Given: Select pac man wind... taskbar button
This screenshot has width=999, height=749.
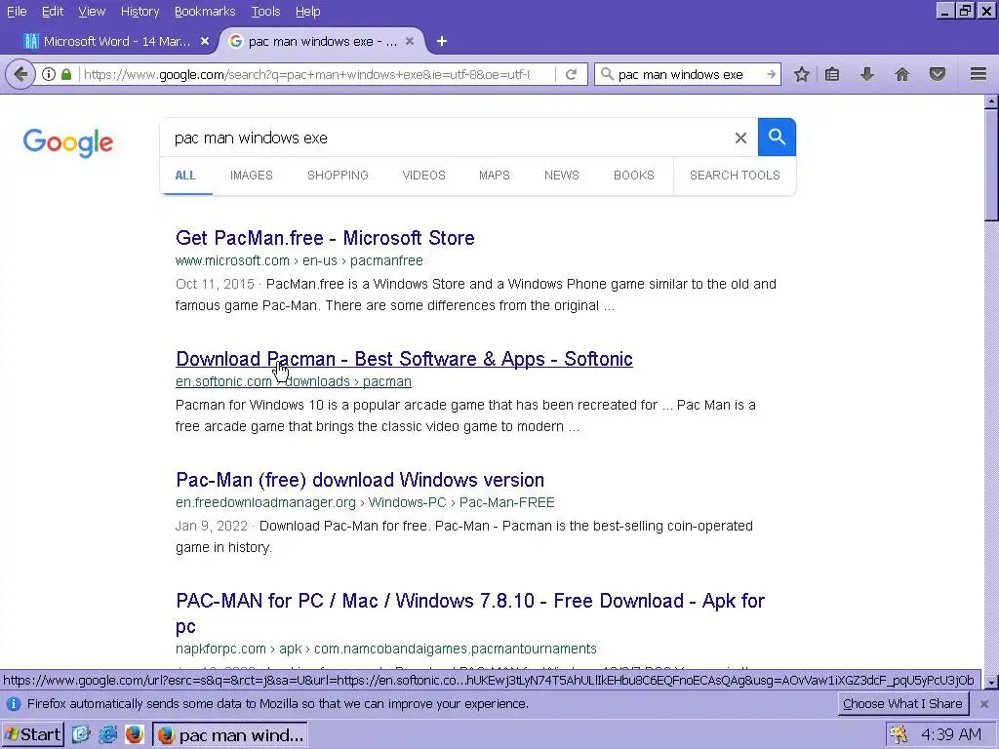Looking at the screenshot, I should click(230, 734).
